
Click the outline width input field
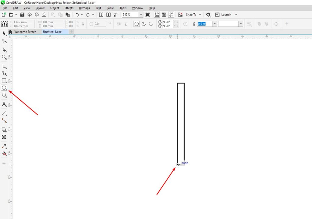[205, 24]
